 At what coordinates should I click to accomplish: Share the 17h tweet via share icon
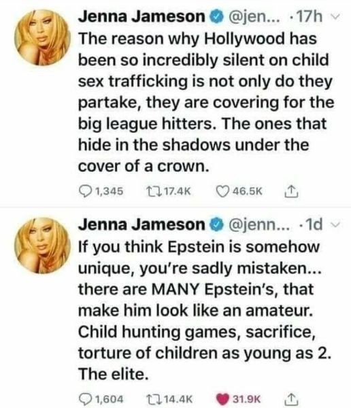[x=291, y=192]
